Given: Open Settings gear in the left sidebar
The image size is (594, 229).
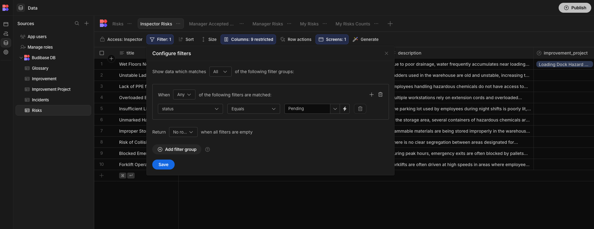Looking at the screenshot, I should 6,52.
